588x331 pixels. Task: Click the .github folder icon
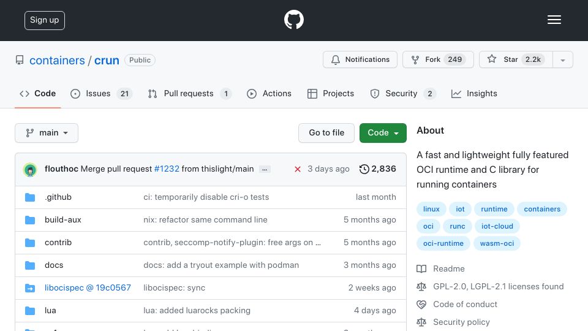(30, 197)
